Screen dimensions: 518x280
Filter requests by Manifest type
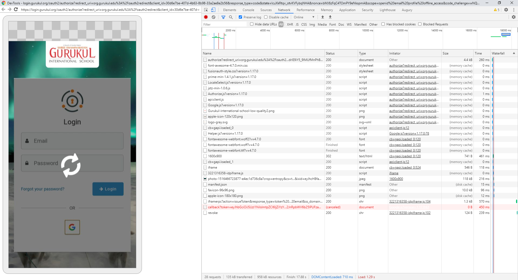click(x=360, y=24)
